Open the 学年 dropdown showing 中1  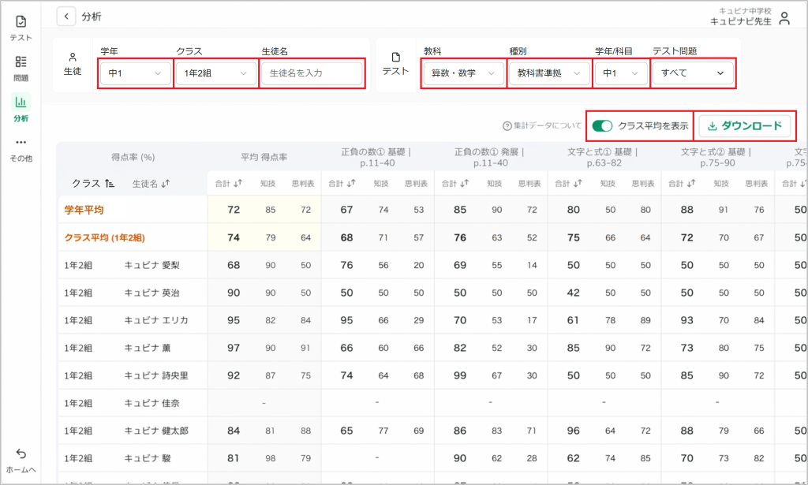(x=135, y=73)
